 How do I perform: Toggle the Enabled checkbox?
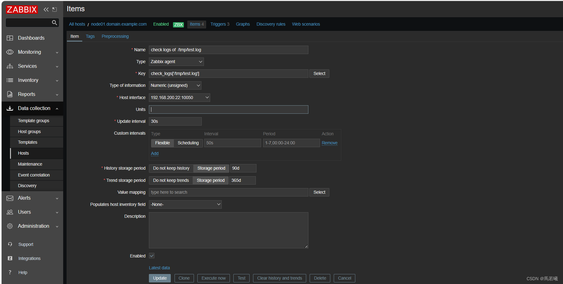tap(152, 256)
